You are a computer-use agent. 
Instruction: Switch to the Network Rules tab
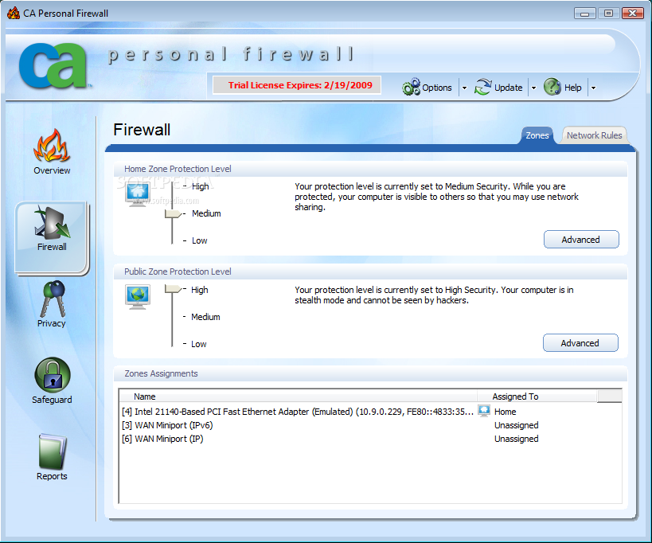point(594,135)
